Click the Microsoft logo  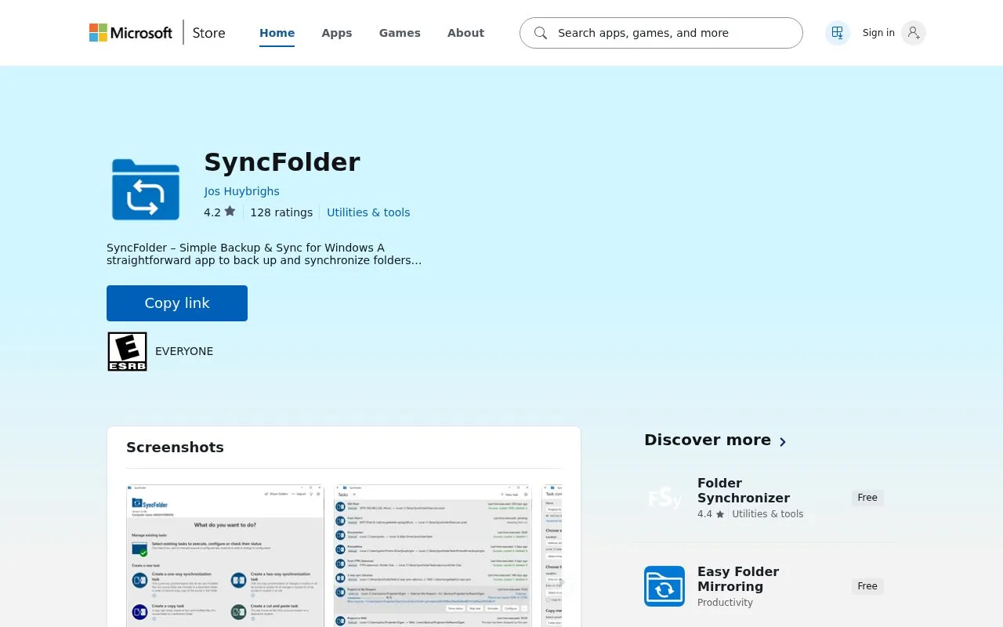coord(131,33)
